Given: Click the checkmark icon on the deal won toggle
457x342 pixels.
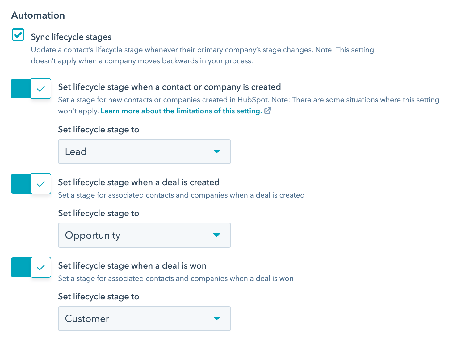Looking at the screenshot, I should [x=41, y=267].
